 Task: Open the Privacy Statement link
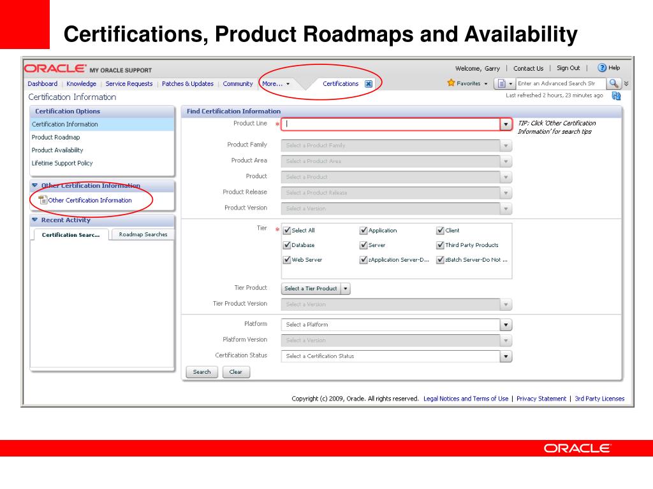pyautogui.click(x=541, y=399)
